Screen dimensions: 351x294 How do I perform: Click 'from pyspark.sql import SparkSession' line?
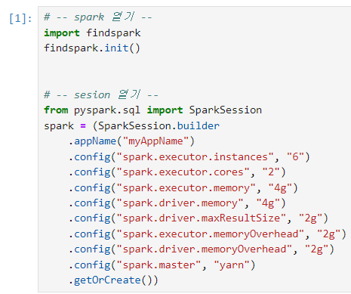tap(152, 110)
